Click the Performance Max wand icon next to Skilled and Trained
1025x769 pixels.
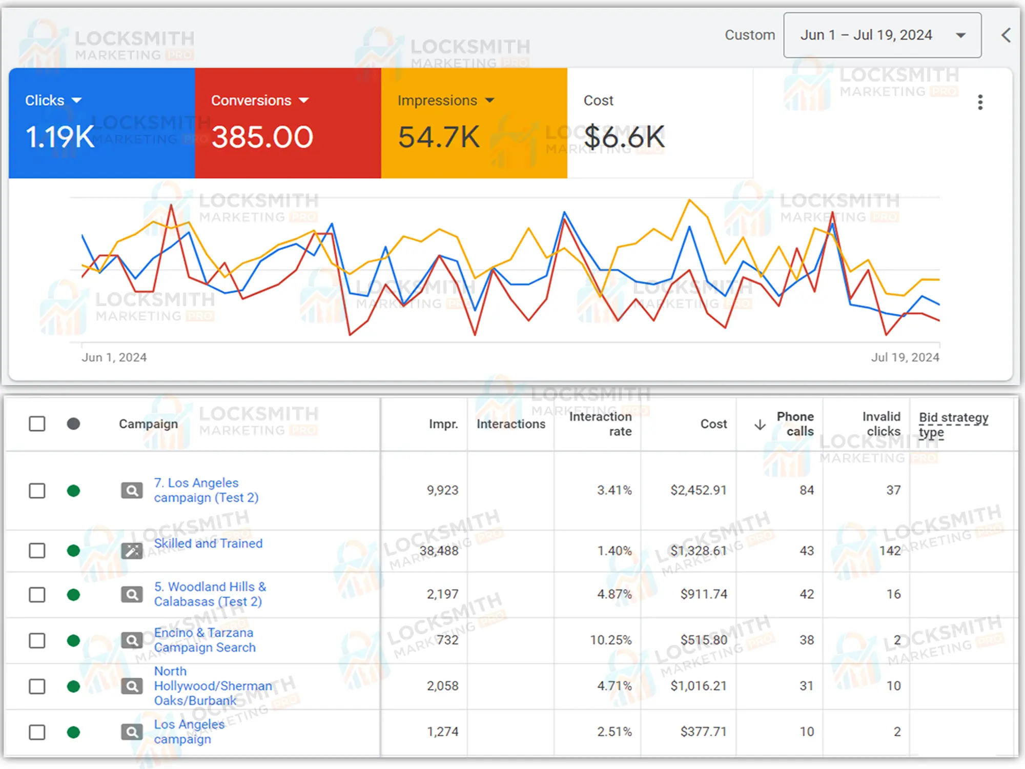pyautogui.click(x=132, y=551)
